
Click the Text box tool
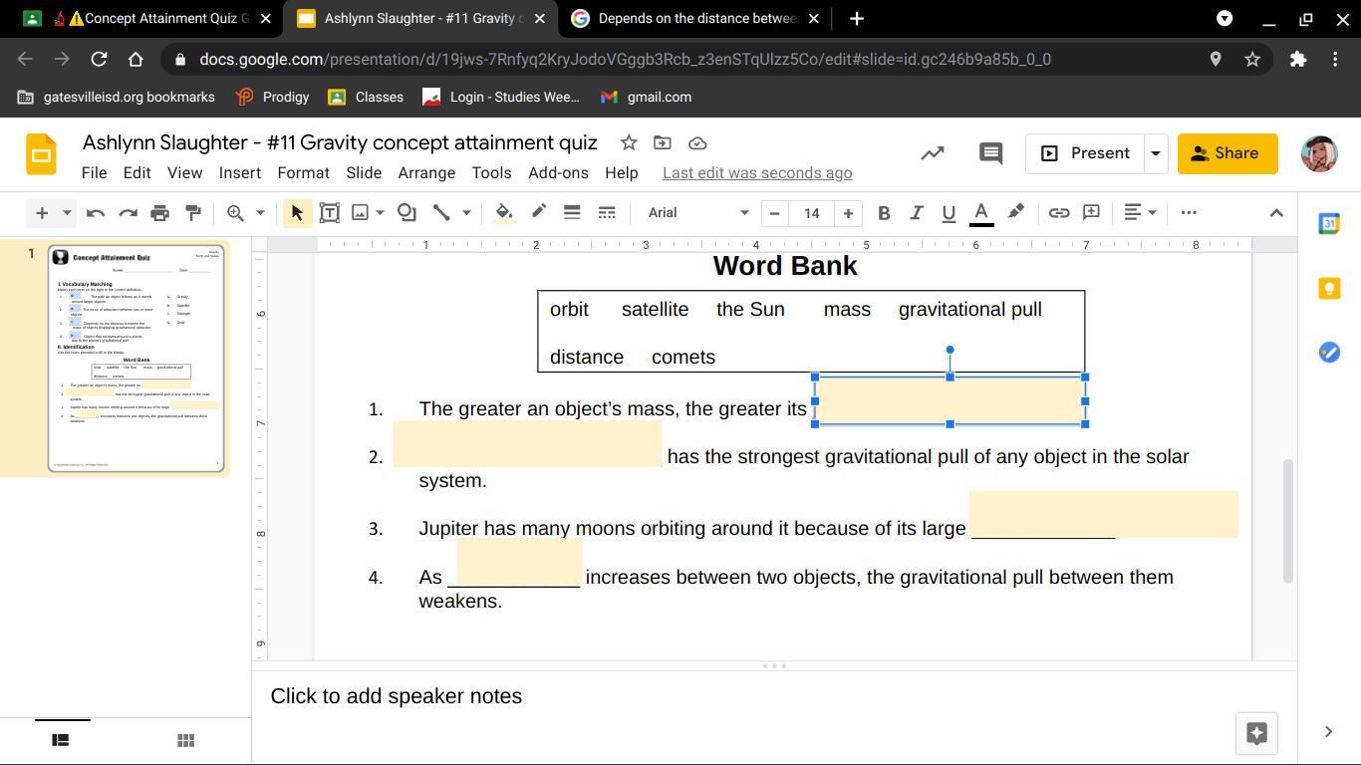(x=329, y=212)
